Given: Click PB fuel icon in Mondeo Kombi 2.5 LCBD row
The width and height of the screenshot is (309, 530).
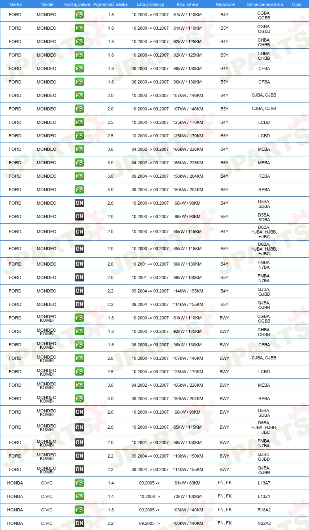Looking at the screenshot, I should [x=79, y=372].
